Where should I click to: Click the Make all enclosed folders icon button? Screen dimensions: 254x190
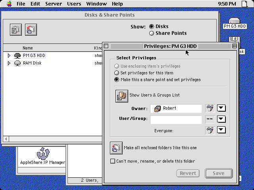(116, 148)
